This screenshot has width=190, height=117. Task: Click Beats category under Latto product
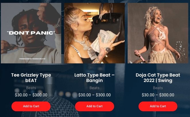pyautogui.click(x=94, y=88)
